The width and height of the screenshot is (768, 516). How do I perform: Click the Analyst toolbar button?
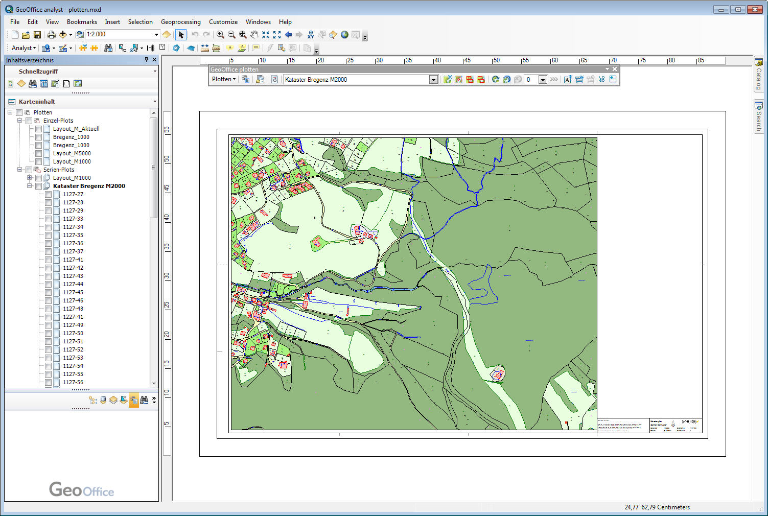pos(24,48)
